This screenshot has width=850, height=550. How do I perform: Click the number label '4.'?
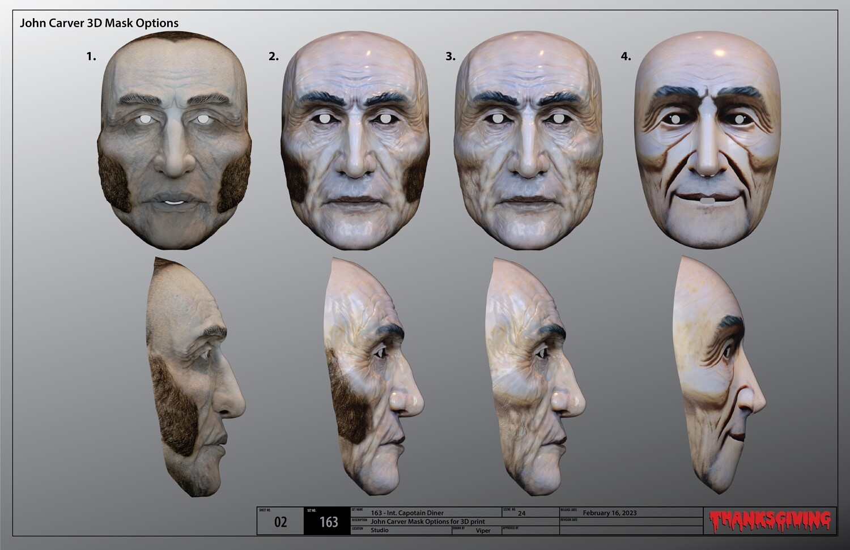tap(626, 56)
